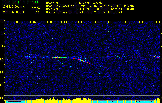Screen dimensions: 162x103
Task: Select the file name 2506120800.png
Action: (x=13, y=7)
